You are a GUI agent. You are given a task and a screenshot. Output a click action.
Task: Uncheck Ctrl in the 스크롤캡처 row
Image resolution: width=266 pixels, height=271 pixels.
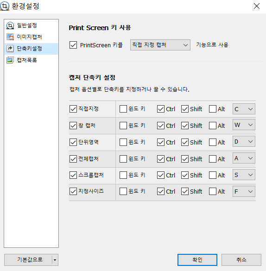point(161,175)
